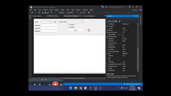
Task: Click Visual Studio icon in taskbar
Action: (x=95, y=88)
